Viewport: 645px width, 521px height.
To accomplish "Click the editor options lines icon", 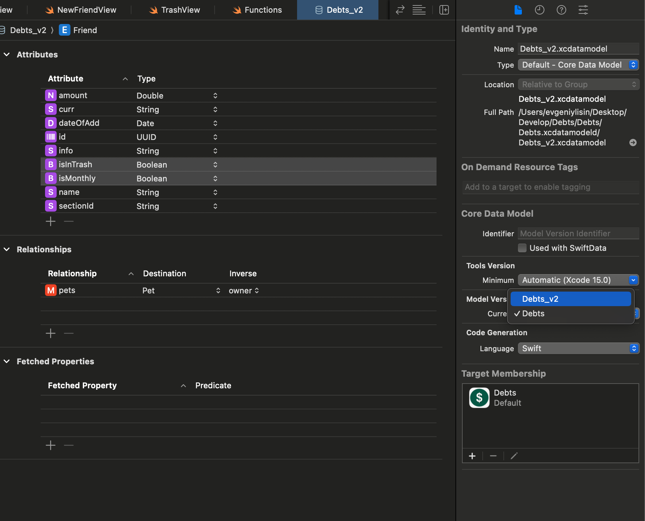I will [419, 10].
